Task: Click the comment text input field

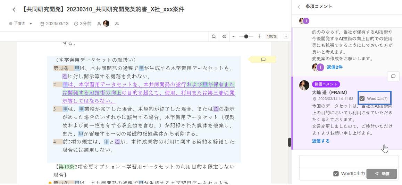Action: click(x=349, y=161)
